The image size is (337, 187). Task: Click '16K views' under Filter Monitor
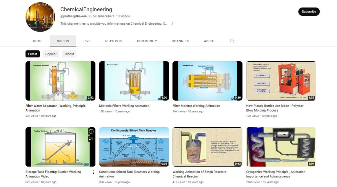coord(179,111)
